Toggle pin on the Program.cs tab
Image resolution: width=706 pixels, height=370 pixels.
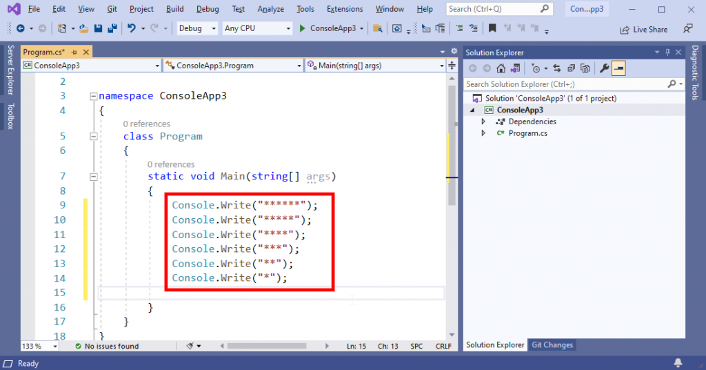point(74,52)
